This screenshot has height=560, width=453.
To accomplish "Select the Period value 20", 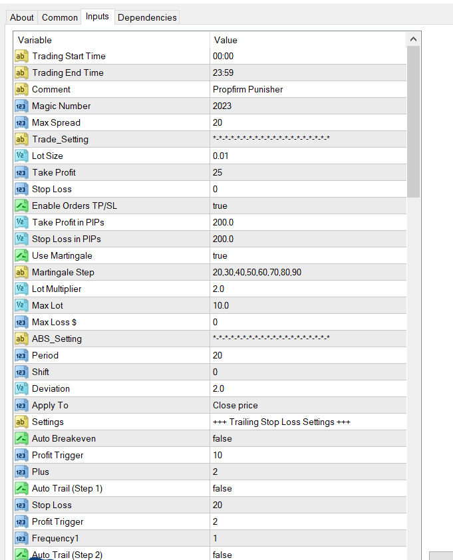I will tap(308, 355).
